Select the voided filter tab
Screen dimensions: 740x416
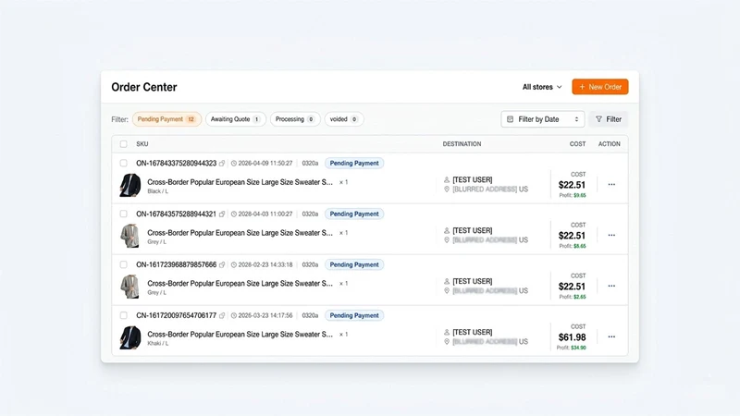pyautogui.click(x=343, y=119)
